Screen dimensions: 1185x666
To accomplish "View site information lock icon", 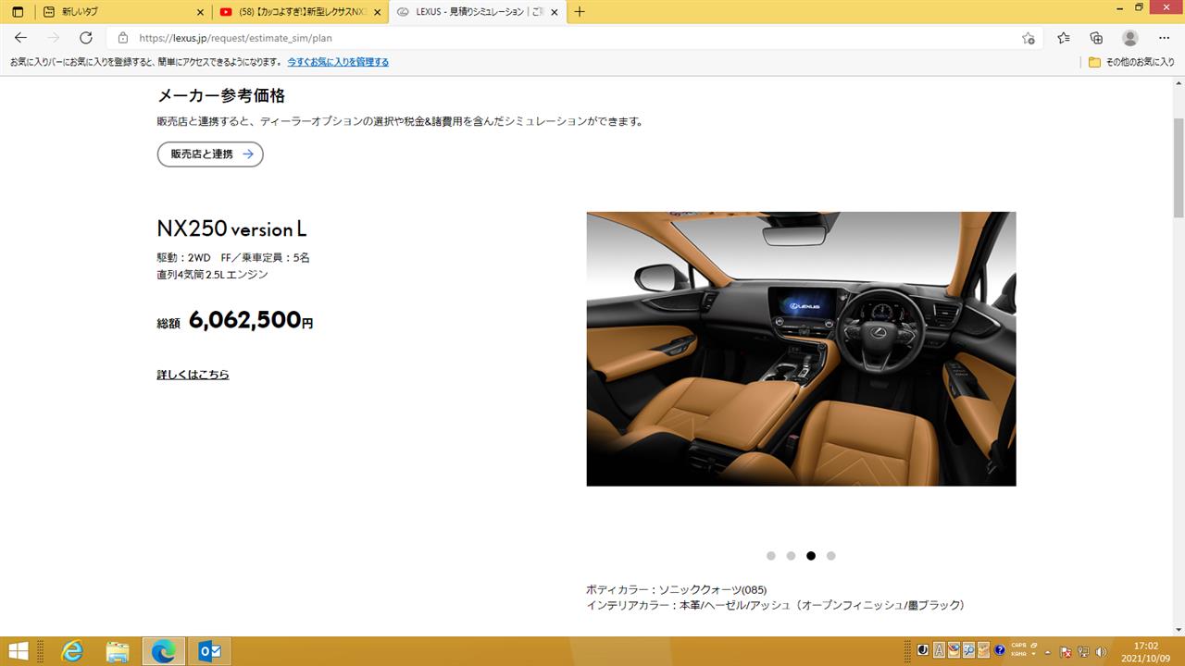I will [x=123, y=38].
